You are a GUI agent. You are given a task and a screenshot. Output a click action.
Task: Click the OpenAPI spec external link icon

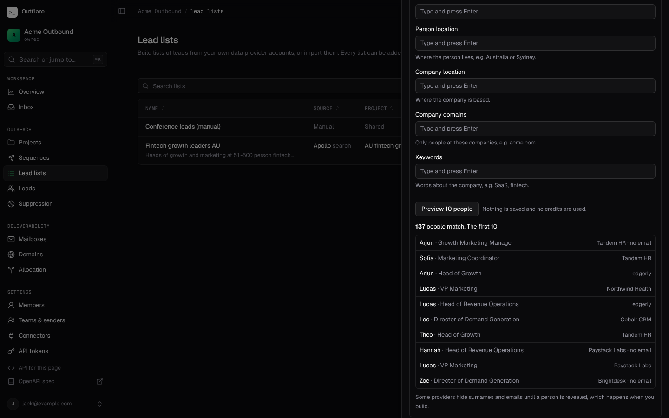(100, 381)
